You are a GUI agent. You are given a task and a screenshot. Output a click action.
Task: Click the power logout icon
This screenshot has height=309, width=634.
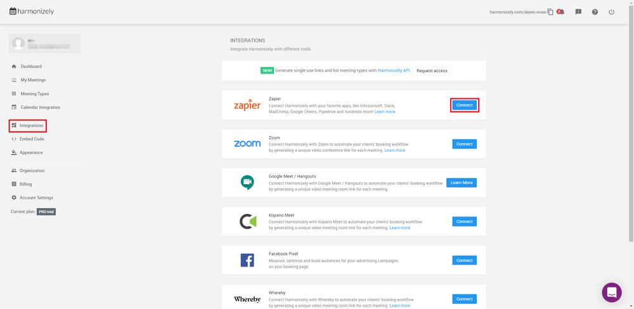coord(611,12)
